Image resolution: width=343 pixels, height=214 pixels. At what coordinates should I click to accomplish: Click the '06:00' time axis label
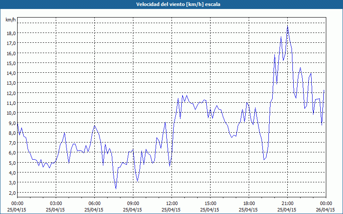point(94,204)
